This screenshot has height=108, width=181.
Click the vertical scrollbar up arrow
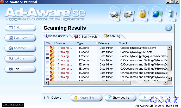[x=169, y=48]
